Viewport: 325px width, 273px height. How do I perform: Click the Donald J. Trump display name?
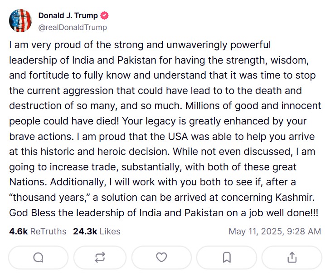click(x=68, y=16)
